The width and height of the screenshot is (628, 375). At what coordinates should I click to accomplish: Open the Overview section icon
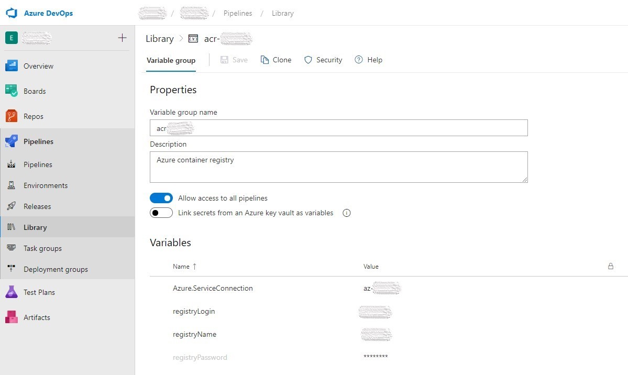(12, 66)
